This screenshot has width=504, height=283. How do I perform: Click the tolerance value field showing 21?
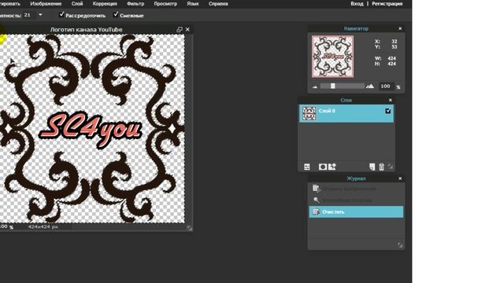pyautogui.click(x=29, y=15)
